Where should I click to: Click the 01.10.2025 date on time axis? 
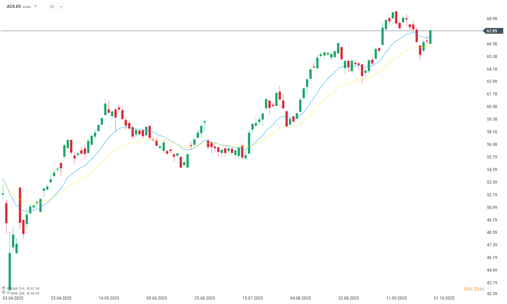coord(444,298)
